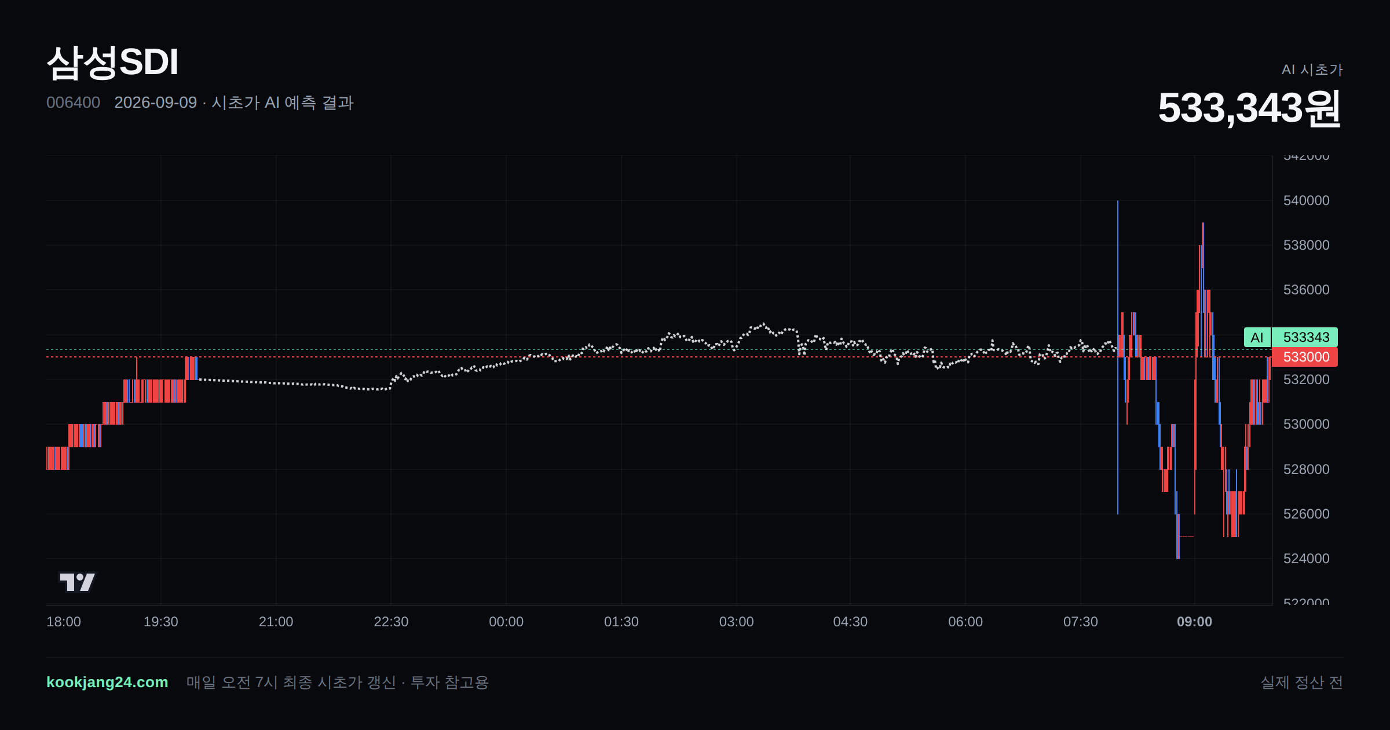Click the 540000 price axis label
The width and height of the screenshot is (1390, 730).
click(1307, 200)
